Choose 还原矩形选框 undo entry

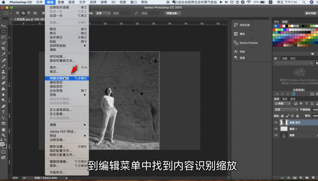coord(67,7)
